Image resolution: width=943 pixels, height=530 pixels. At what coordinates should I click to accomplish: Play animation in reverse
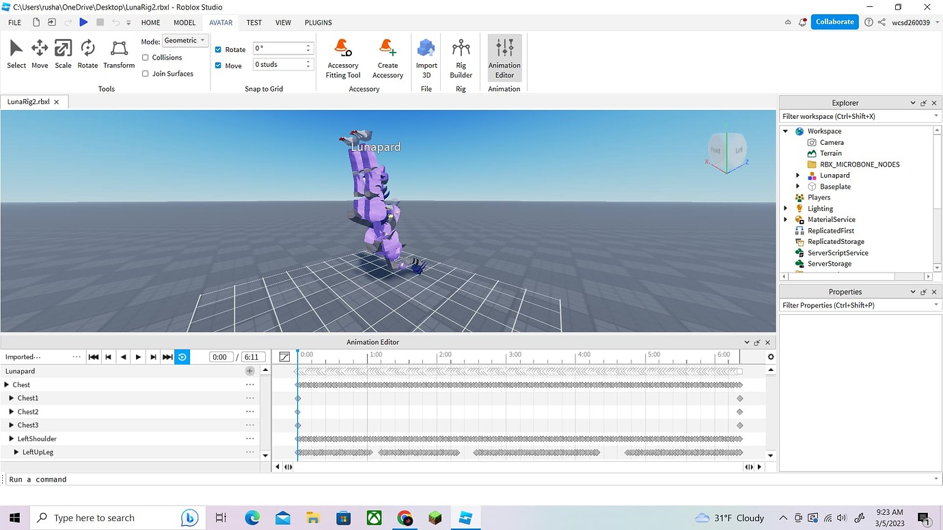coord(123,357)
